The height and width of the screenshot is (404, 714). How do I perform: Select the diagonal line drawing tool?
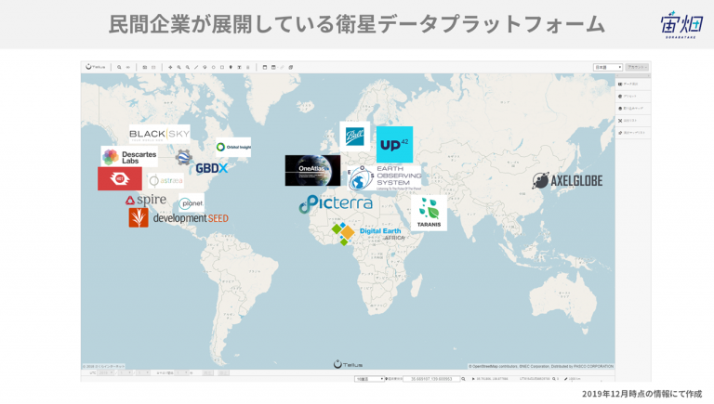tap(196, 67)
